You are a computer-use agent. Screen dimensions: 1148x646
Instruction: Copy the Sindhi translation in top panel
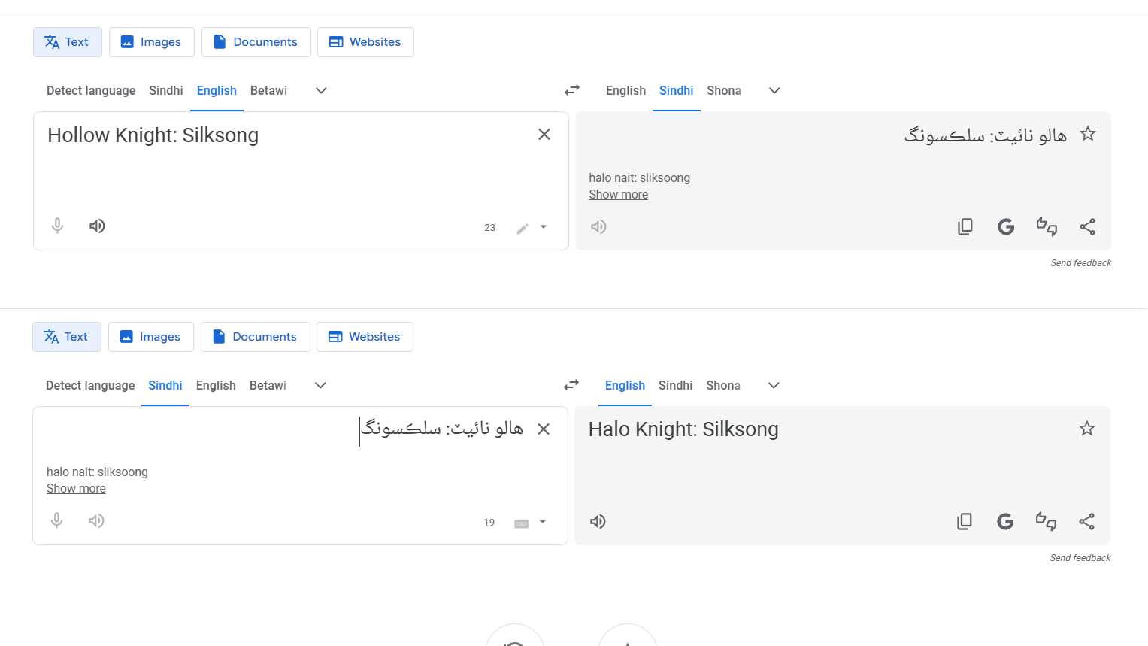(x=965, y=226)
